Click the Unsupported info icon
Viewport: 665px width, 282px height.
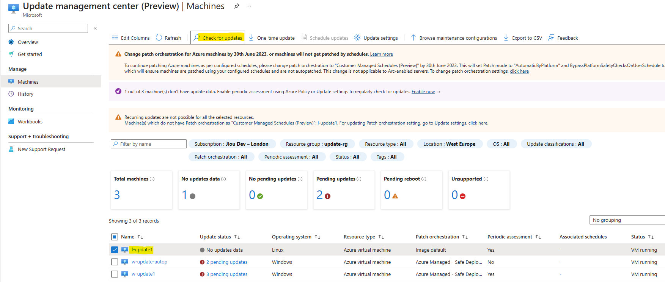(486, 179)
